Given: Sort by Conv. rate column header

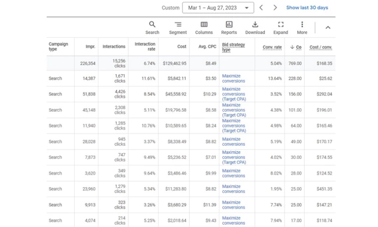Looking at the screenshot, I should [272, 47].
